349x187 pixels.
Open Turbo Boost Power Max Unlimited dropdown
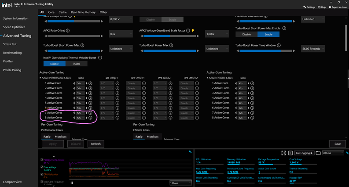coord(217,49)
